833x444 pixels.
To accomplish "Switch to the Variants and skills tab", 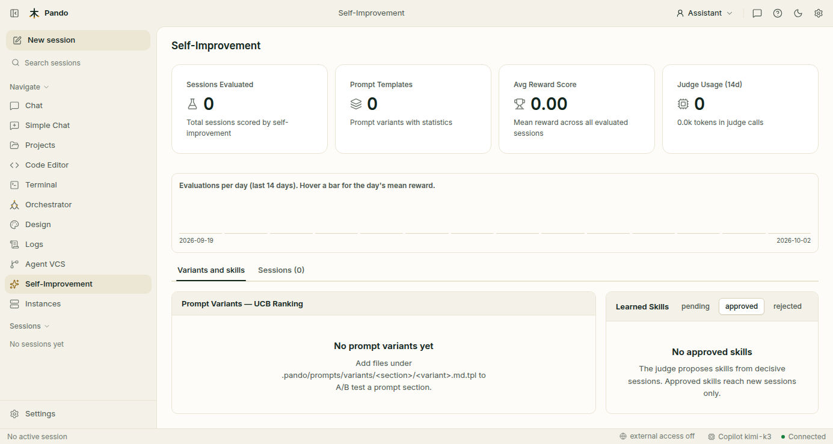I will pyautogui.click(x=211, y=270).
